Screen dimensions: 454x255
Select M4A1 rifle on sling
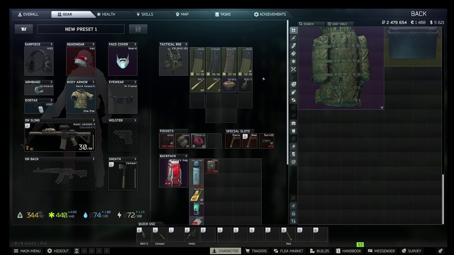[x=60, y=137]
